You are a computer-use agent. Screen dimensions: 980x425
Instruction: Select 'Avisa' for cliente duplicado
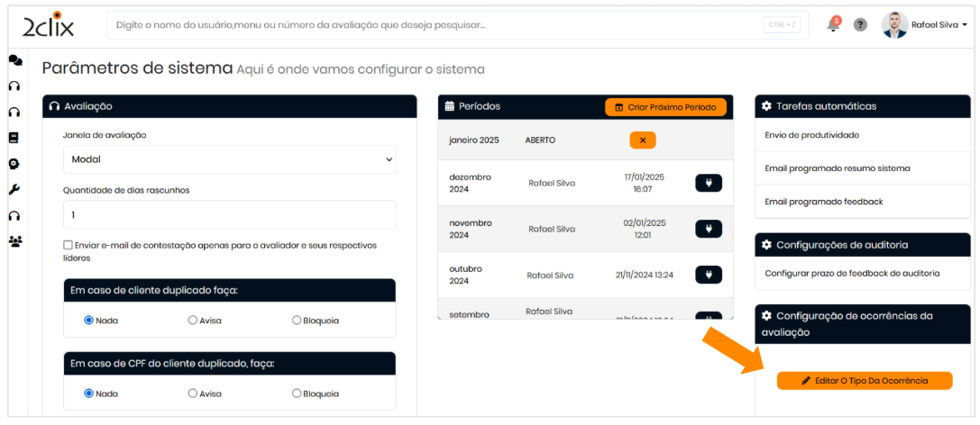[x=193, y=320]
